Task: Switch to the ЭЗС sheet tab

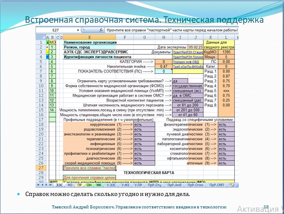Action: (x=59, y=185)
